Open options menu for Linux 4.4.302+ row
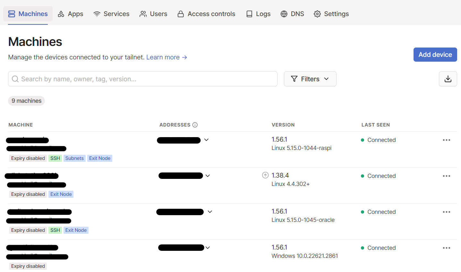Screen dimensions: 461x272 pyautogui.click(x=447, y=176)
